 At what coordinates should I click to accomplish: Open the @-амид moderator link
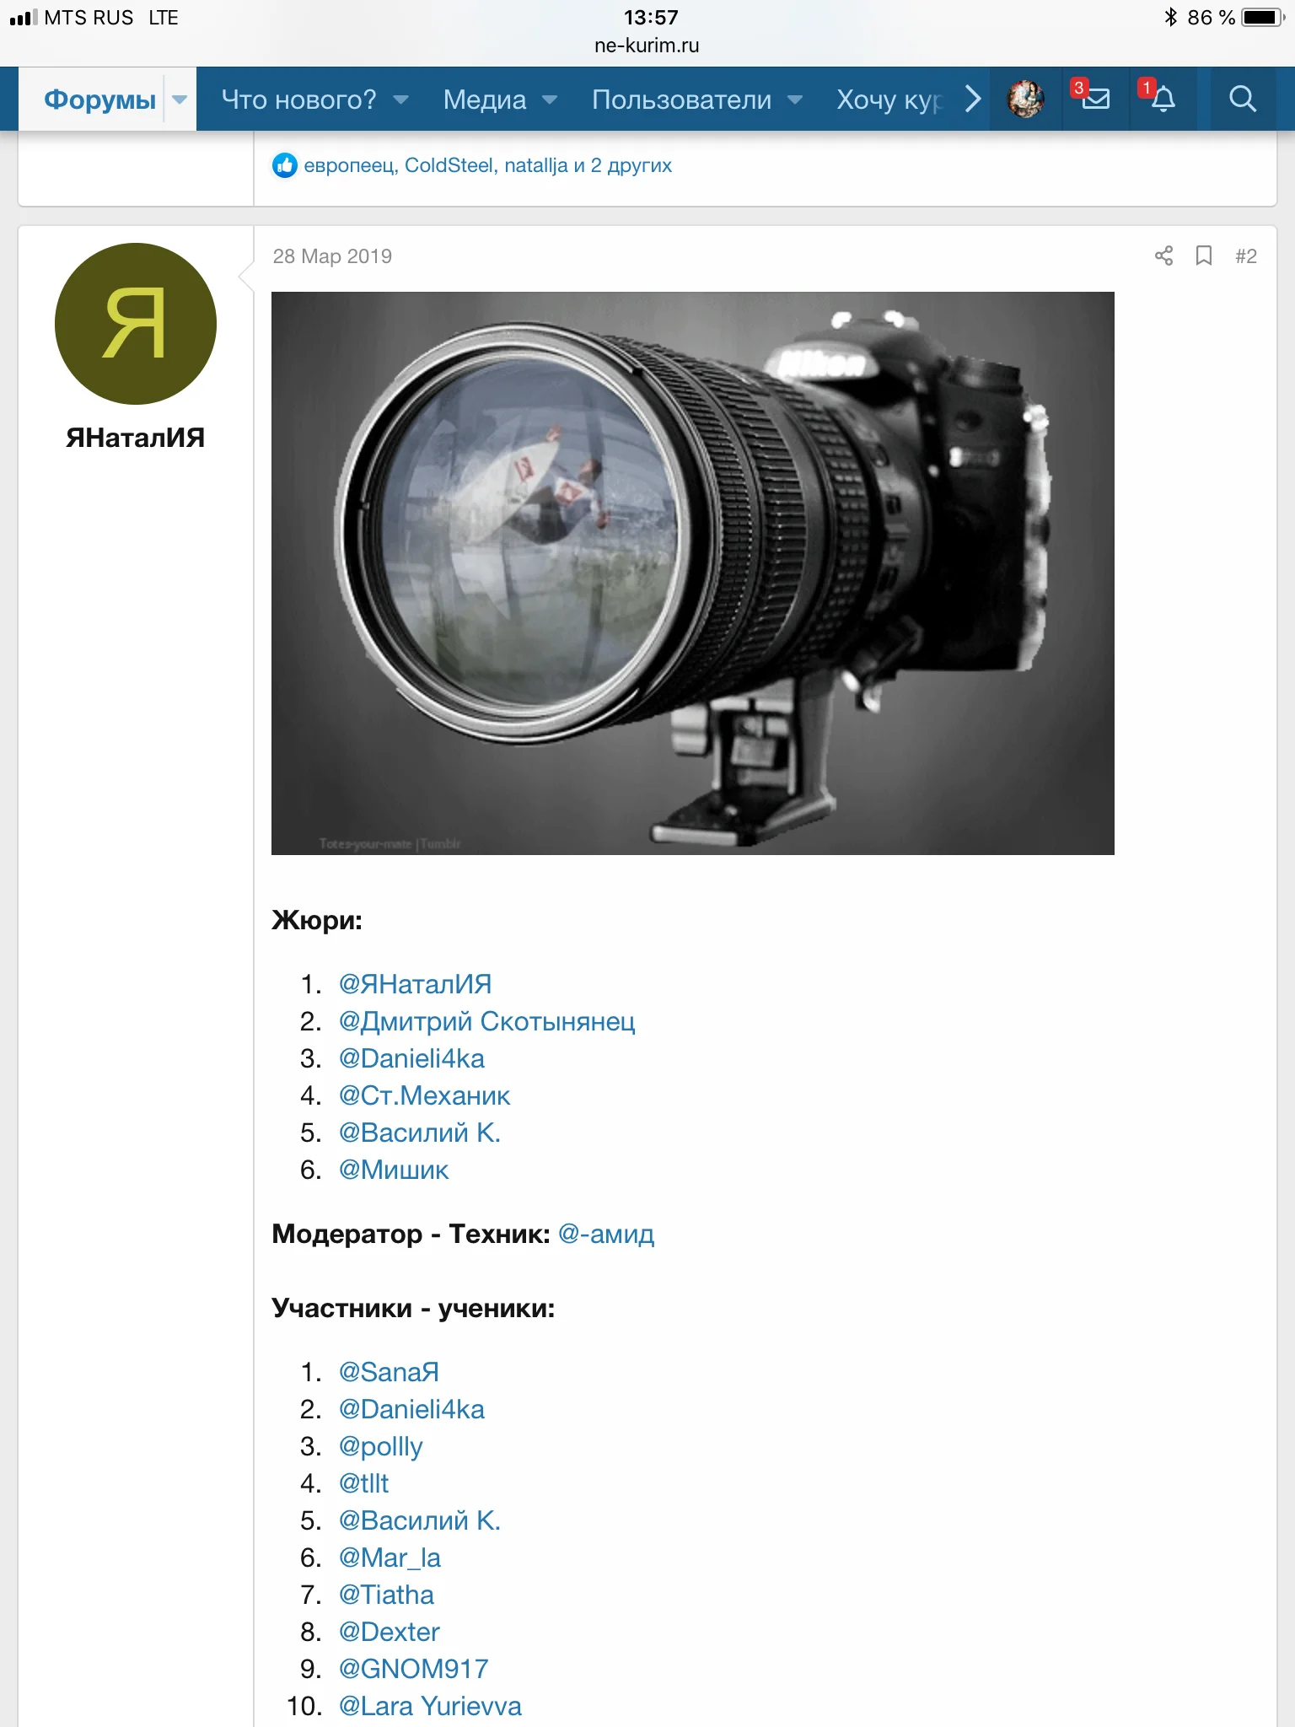click(606, 1234)
